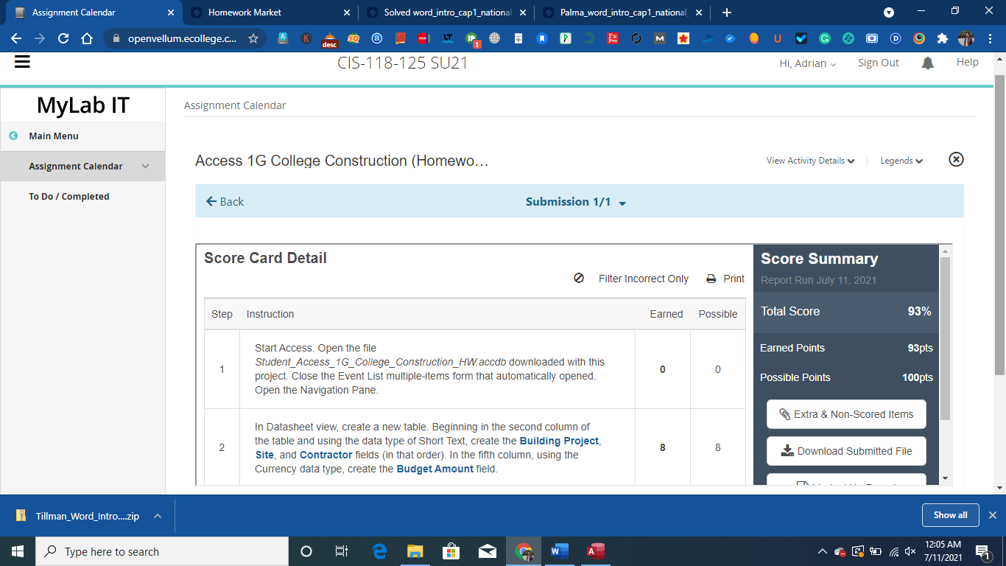Select the Possible column header
Image resolution: width=1006 pixels, height=566 pixels.
click(x=718, y=314)
